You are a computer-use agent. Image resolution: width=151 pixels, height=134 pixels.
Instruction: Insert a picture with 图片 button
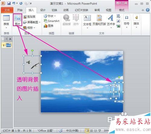pos(18,20)
